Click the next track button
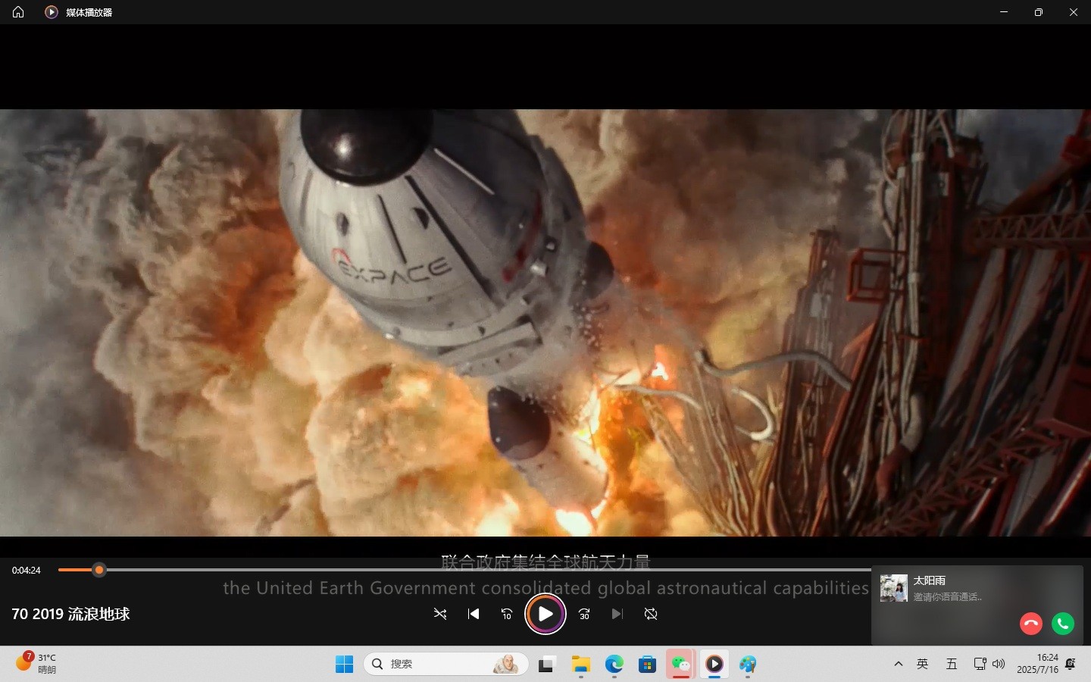Viewport: 1091px width, 682px height. 617,614
